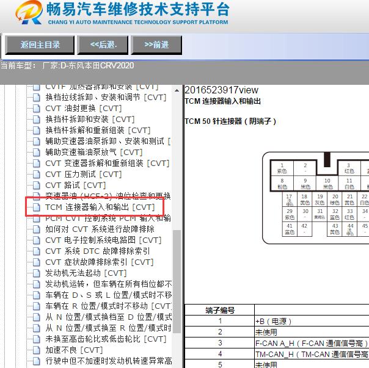Click TCM 50 针连接器（阴端子）heading
This screenshot has height=368, width=369.
click(x=230, y=121)
